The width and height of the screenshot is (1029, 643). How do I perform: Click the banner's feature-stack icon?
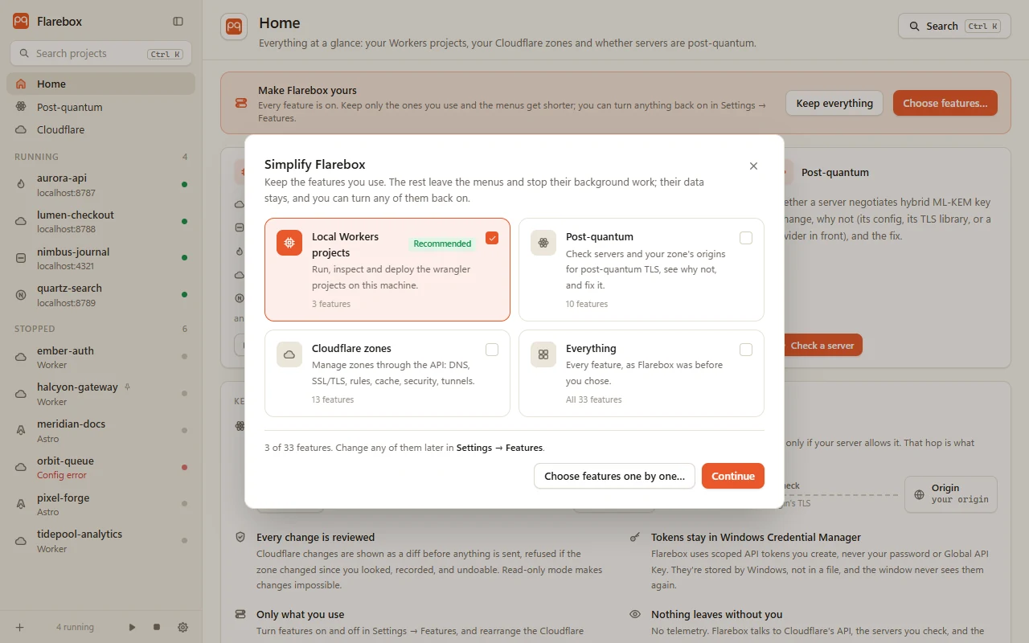point(240,103)
